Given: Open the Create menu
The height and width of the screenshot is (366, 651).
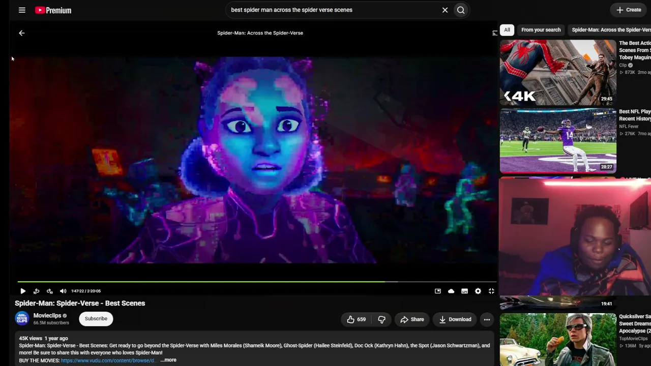Looking at the screenshot, I should pos(629,10).
